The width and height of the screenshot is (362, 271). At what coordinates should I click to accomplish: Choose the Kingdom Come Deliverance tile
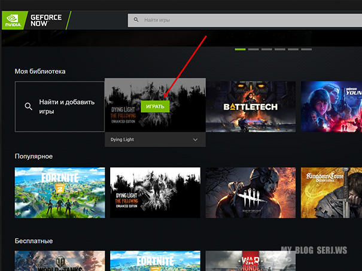[x=331, y=191]
